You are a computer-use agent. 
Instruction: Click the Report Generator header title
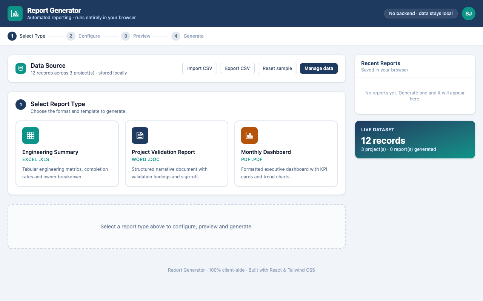pos(54,11)
